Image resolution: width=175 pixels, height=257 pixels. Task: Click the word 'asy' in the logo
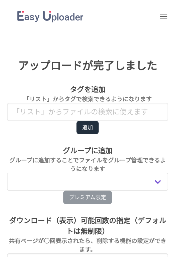(32, 18)
